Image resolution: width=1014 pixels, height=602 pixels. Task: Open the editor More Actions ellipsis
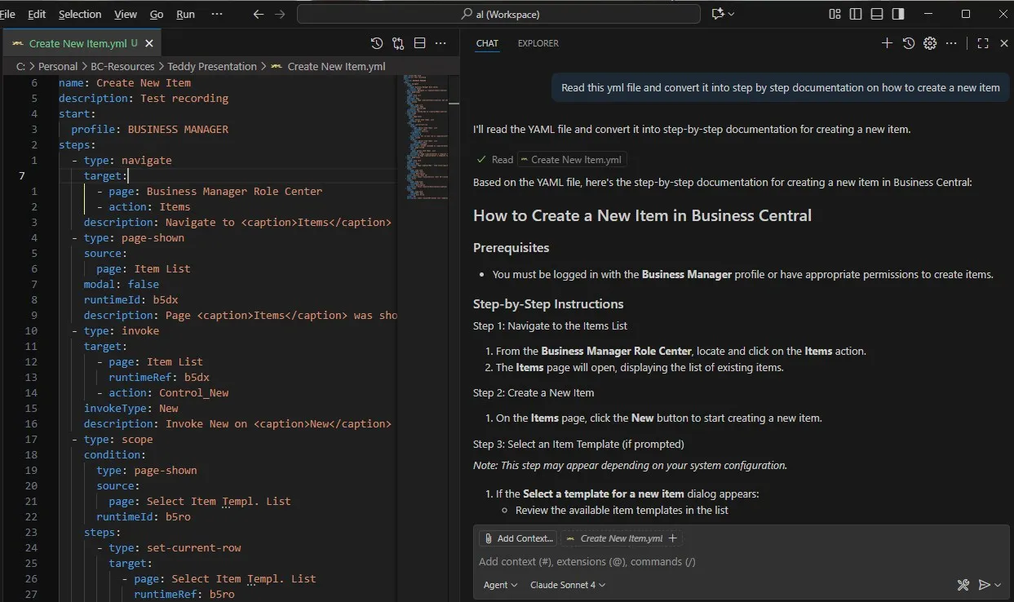pyautogui.click(x=441, y=43)
